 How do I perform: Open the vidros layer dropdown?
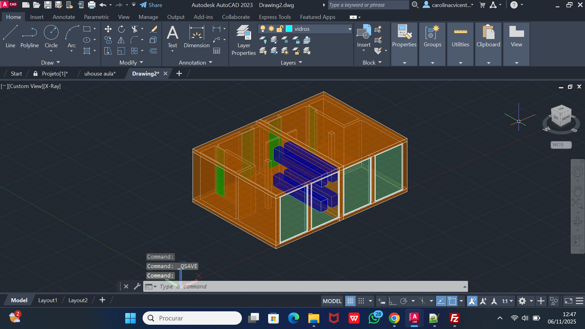tap(350, 29)
